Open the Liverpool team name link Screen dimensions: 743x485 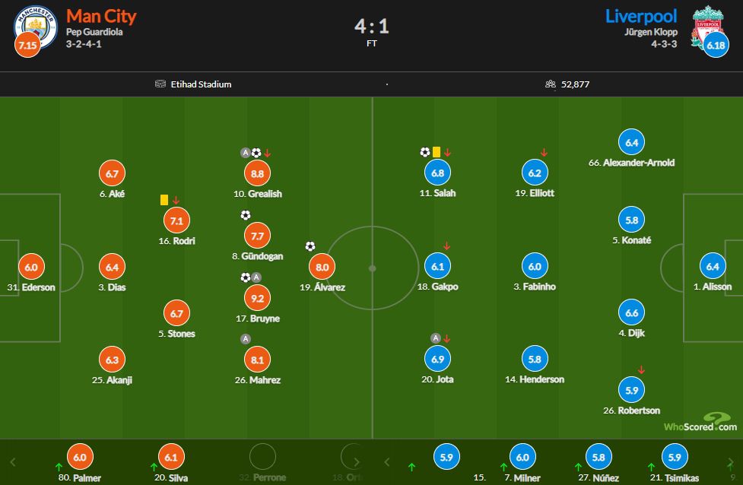pos(641,15)
